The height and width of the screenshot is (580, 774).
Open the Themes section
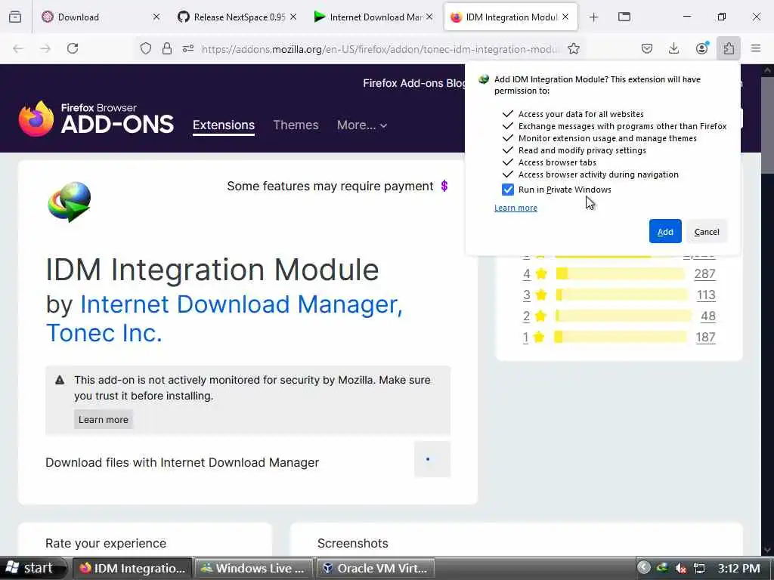pos(296,125)
